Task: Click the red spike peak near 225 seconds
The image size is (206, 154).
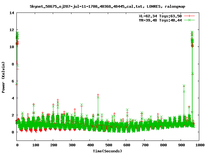Action: coord(58,100)
